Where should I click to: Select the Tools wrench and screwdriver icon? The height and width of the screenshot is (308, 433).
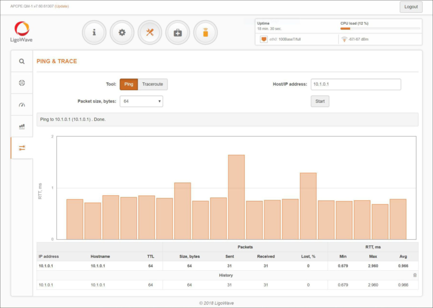coord(149,33)
